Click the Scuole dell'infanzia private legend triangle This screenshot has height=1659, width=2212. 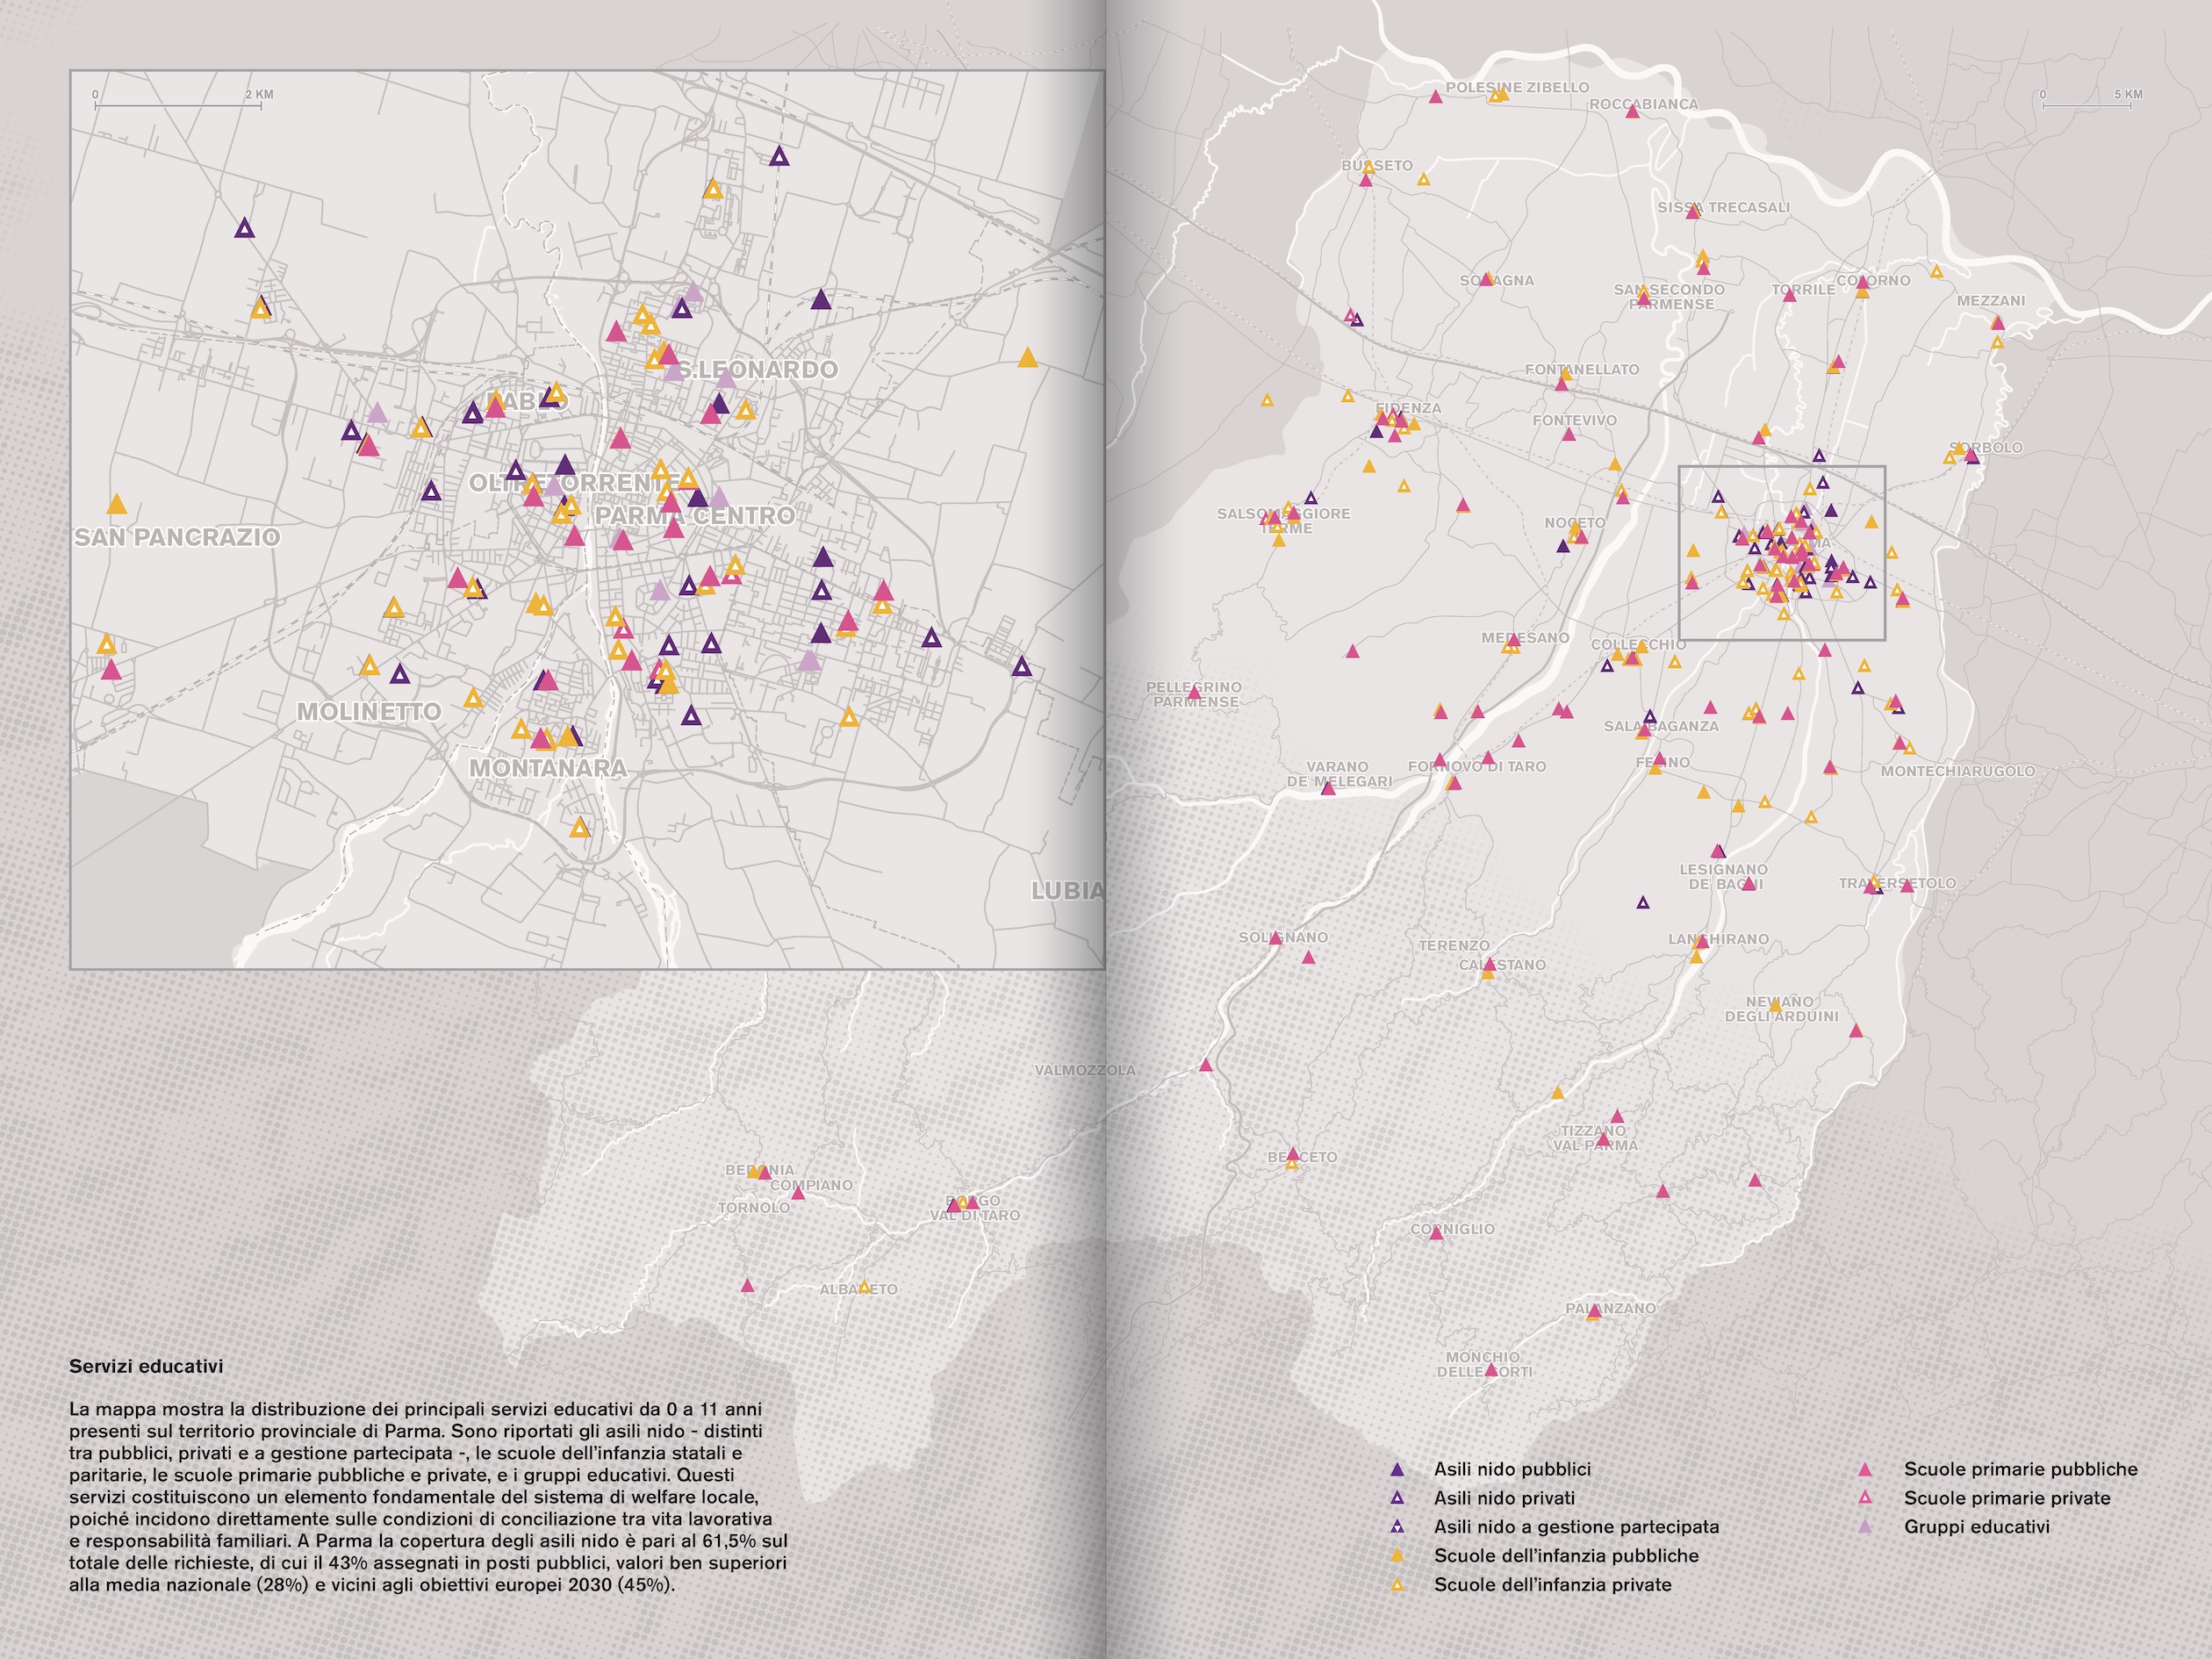pos(1398,1585)
